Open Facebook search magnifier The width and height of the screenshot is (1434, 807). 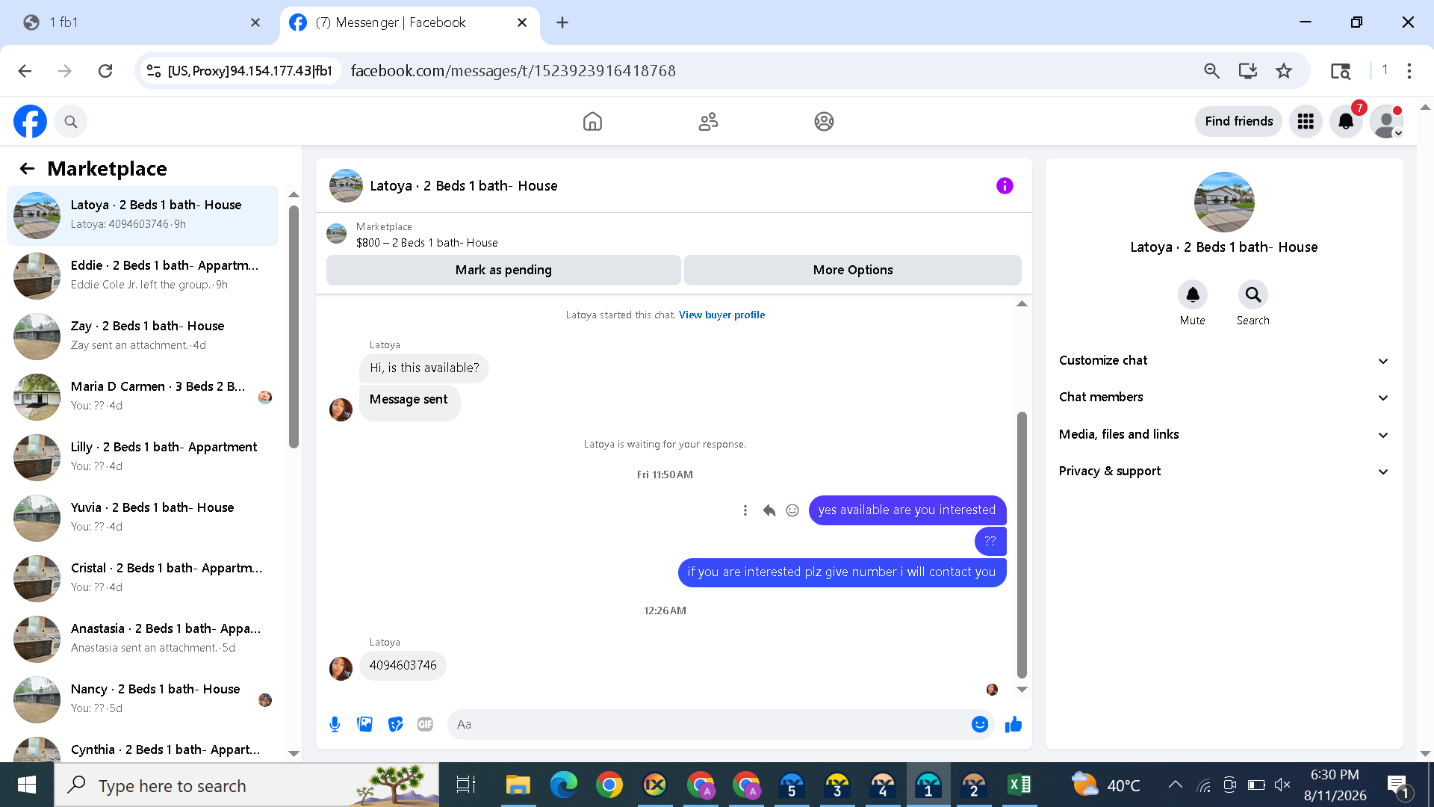tap(71, 121)
